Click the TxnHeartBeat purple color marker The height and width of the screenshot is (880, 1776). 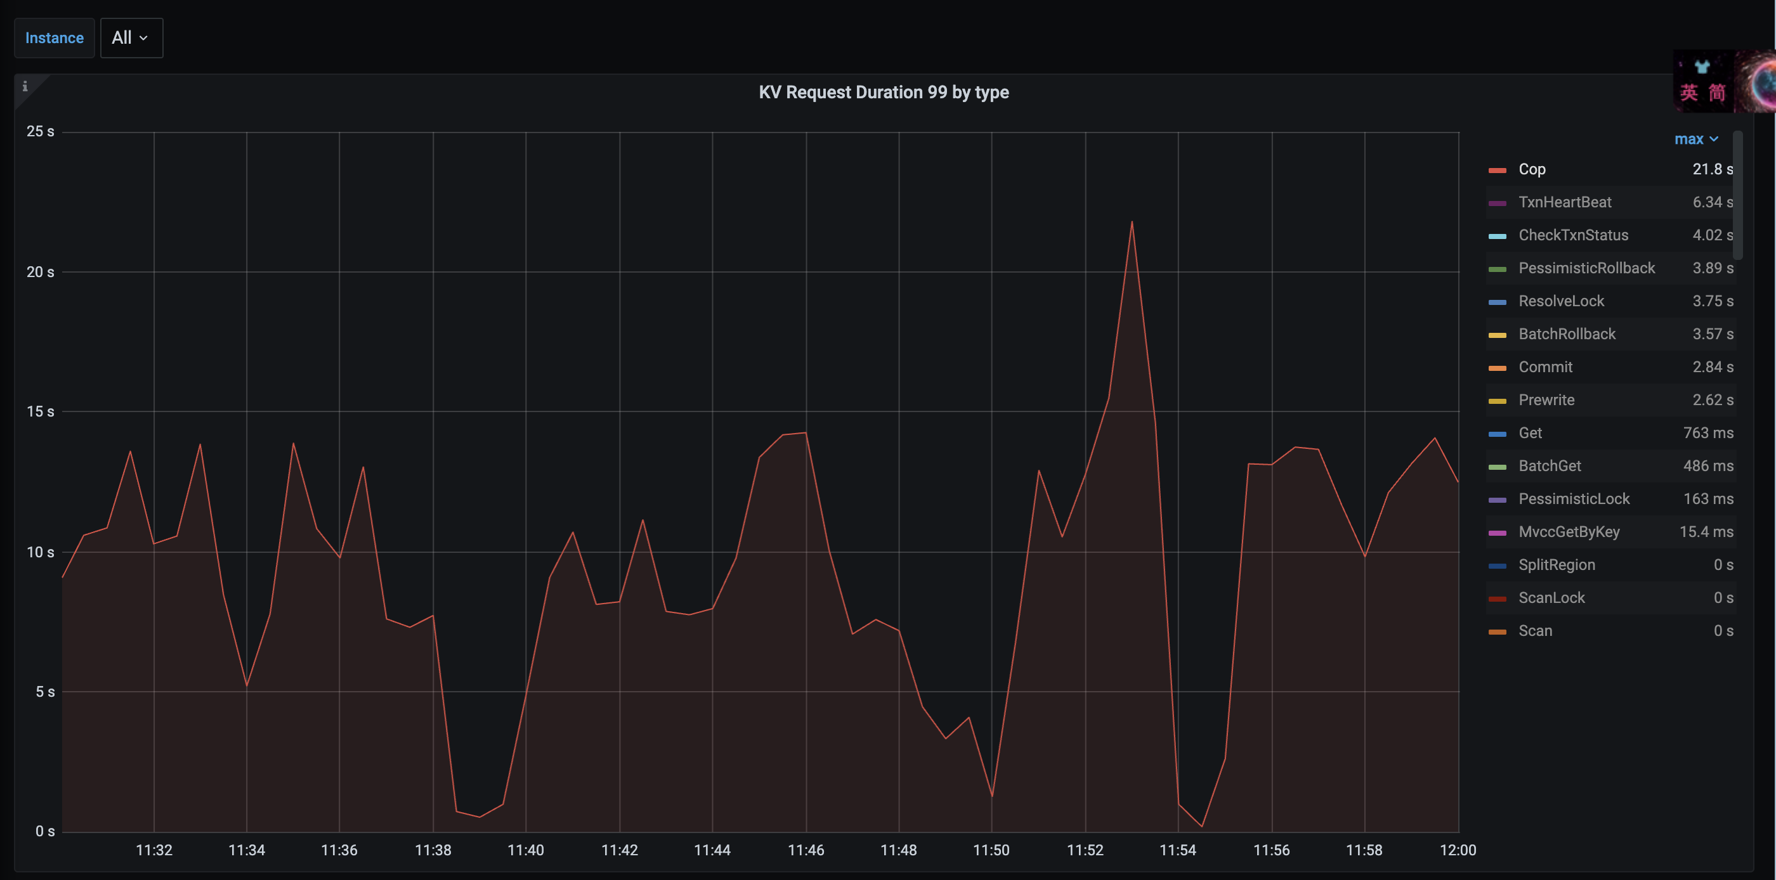(x=1497, y=204)
